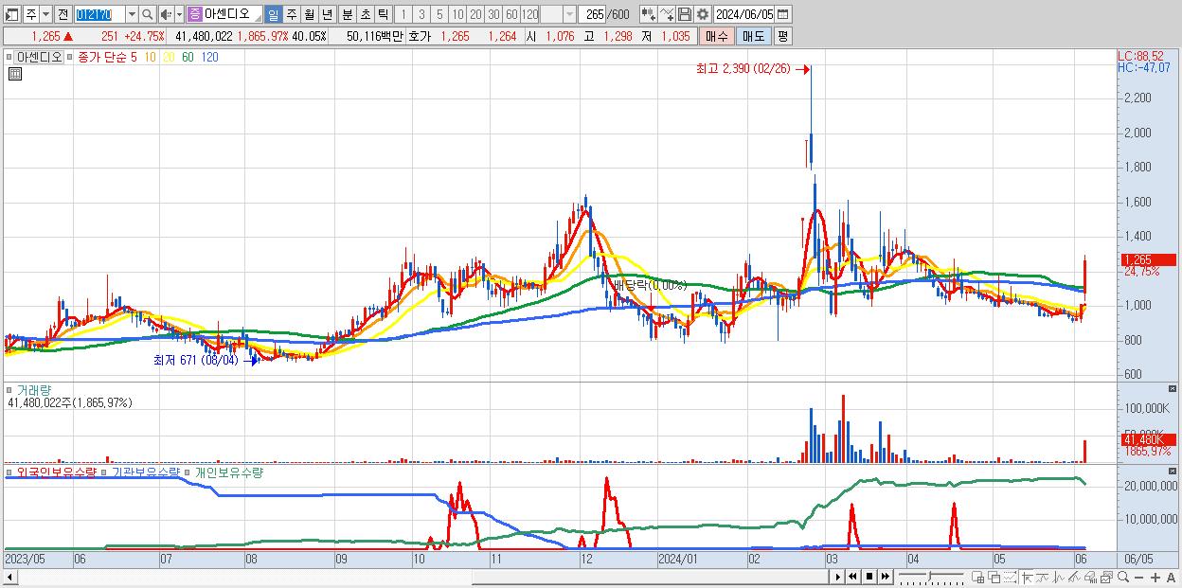Select the 틱 tick period toggle
The image size is (1182, 588).
[x=383, y=14]
